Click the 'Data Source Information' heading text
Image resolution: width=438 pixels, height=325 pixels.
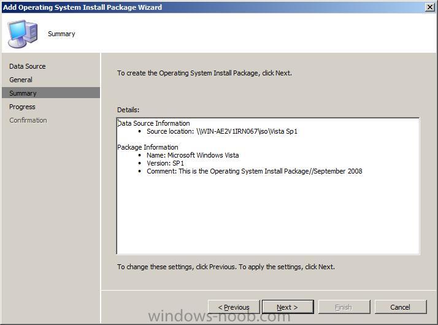pos(153,123)
